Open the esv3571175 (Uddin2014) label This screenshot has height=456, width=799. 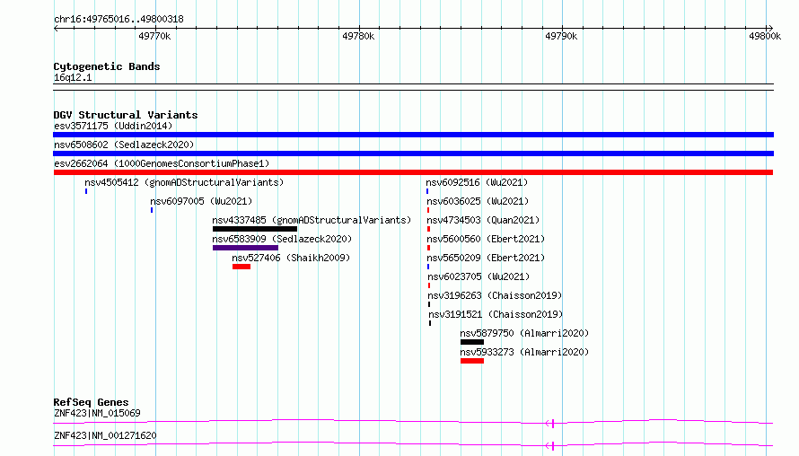[x=113, y=126]
